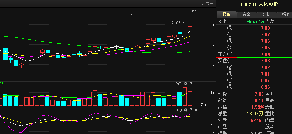
Task: Open KDJ indicator settings gear
Action: 185,110
